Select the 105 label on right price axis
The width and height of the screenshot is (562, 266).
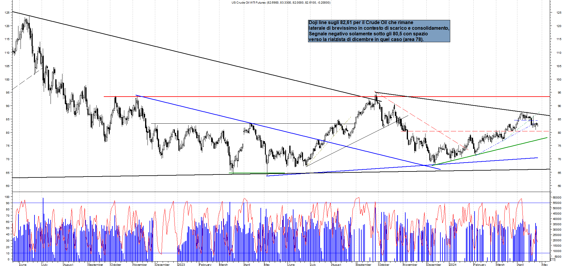pos(559,66)
